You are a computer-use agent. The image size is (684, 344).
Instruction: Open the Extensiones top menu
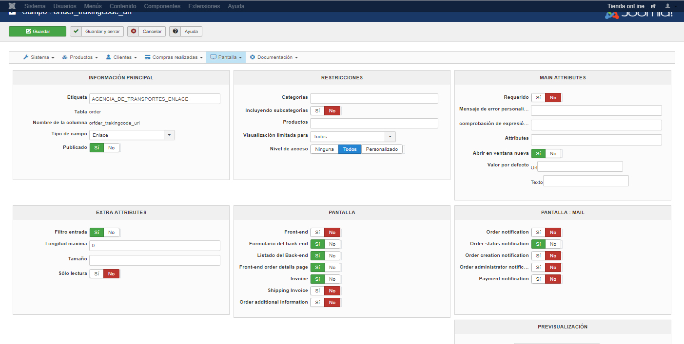click(x=204, y=6)
